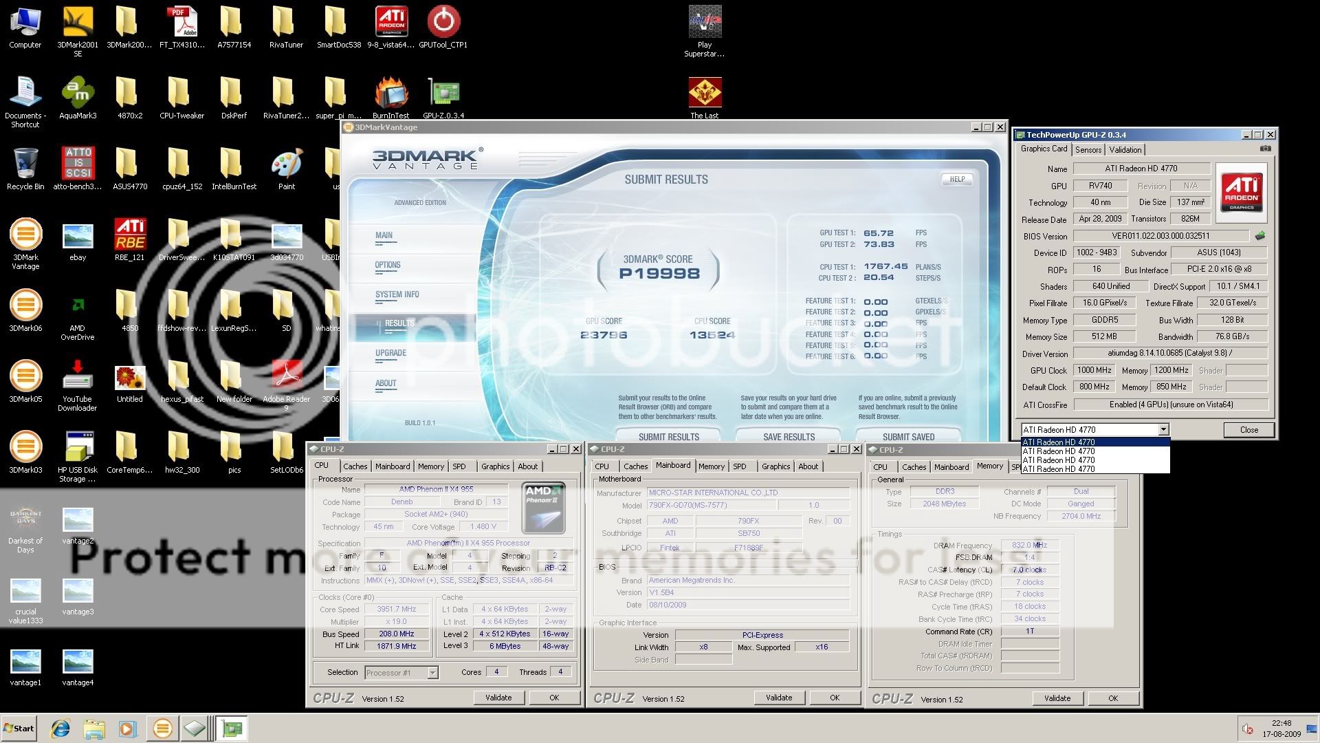Launch GPUTool_CTP1 power icon
1320x743 pixels.
click(x=443, y=28)
